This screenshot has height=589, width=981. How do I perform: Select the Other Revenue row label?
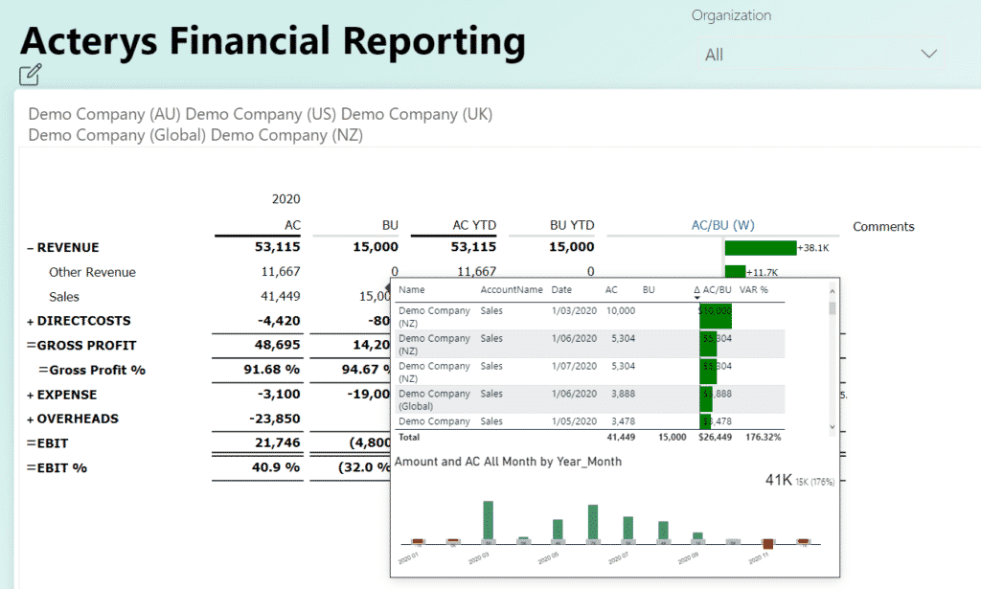93,272
